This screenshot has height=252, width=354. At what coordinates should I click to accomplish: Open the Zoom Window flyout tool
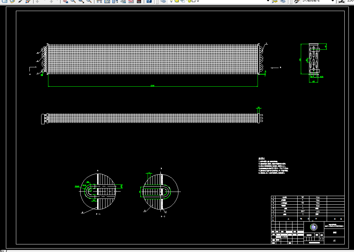[81, 1]
